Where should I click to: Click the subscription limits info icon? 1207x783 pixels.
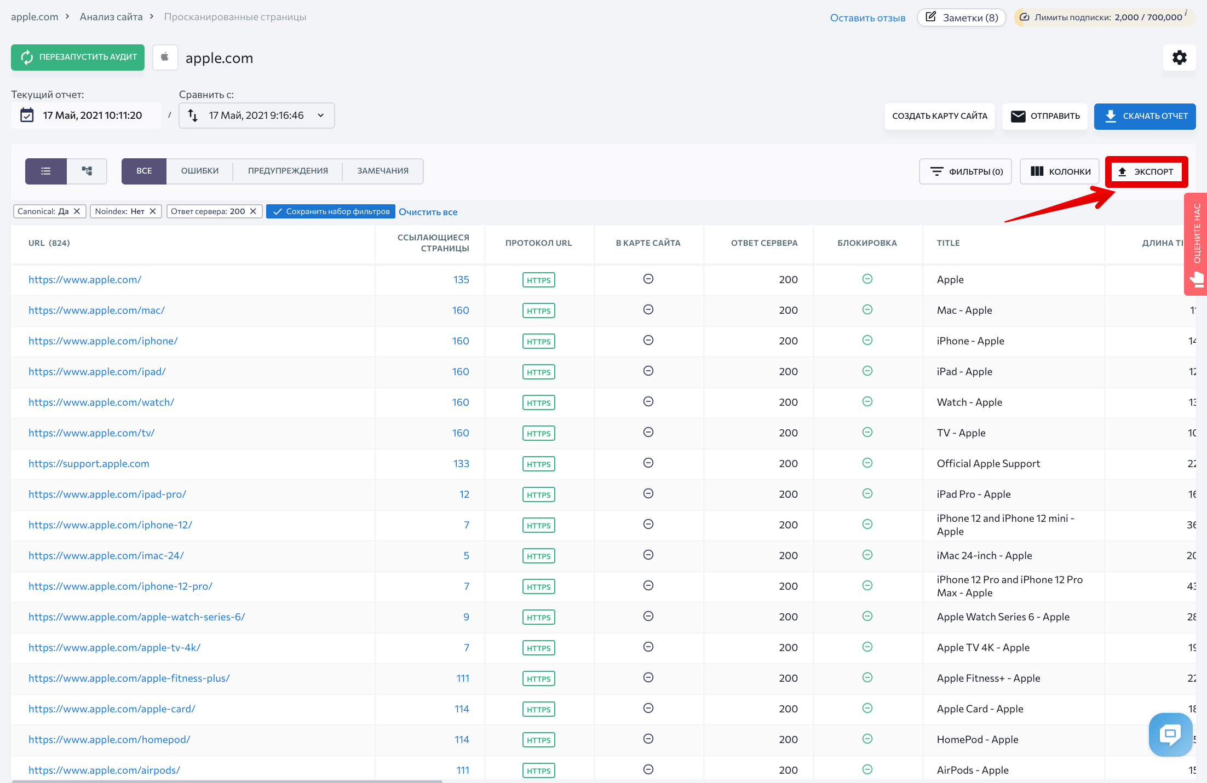coord(1186,14)
